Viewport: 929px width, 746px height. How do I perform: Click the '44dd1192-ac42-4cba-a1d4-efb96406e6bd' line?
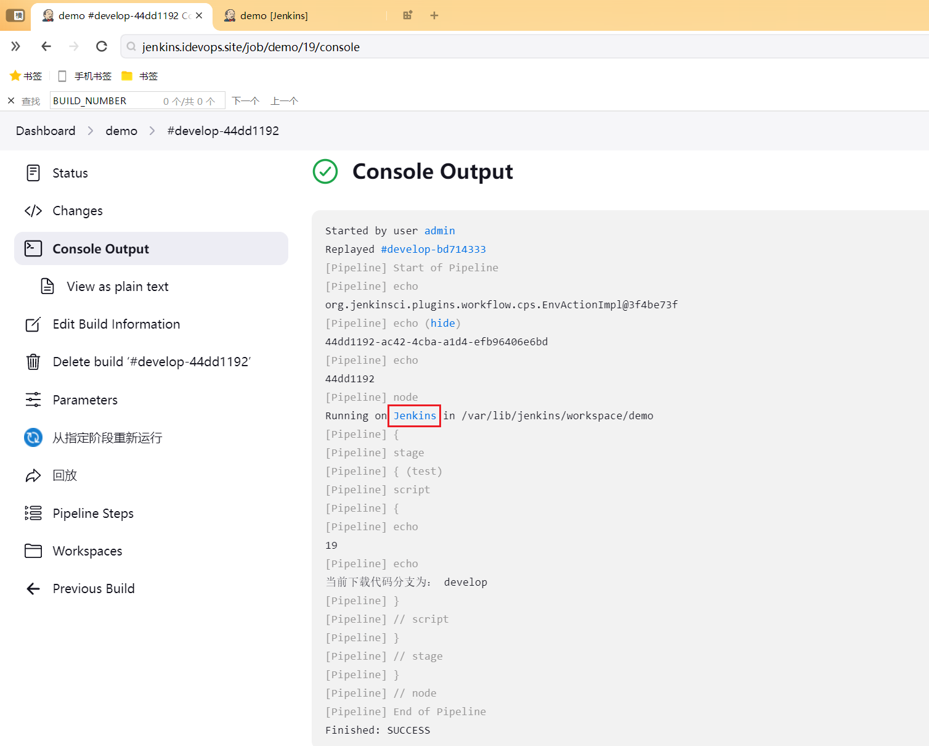pyautogui.click(x=436, y=342)
